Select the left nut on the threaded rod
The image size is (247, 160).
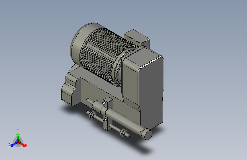[x=92, y=115]
